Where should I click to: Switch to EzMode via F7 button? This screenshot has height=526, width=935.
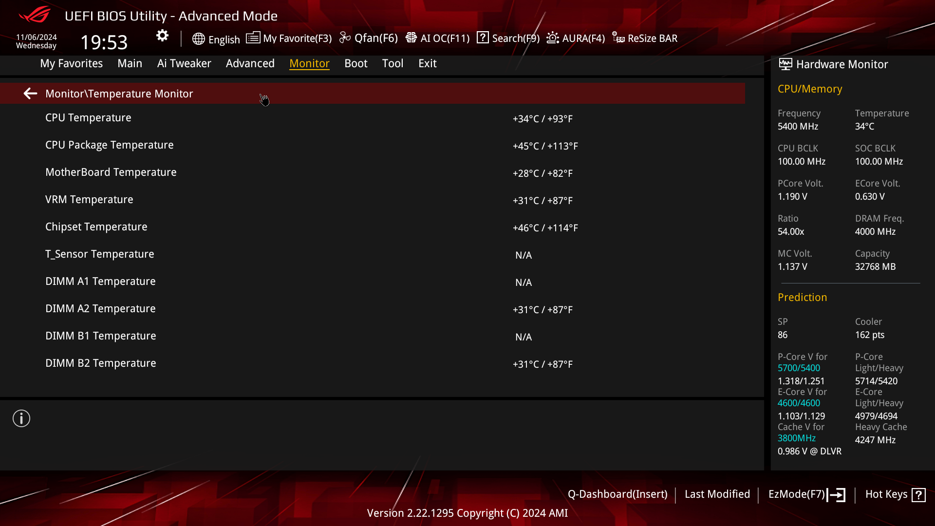(x=806, y=494)
